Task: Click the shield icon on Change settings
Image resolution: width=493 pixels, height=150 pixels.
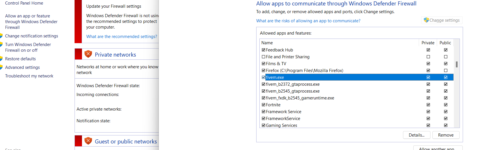Action: tap(426, 20)
